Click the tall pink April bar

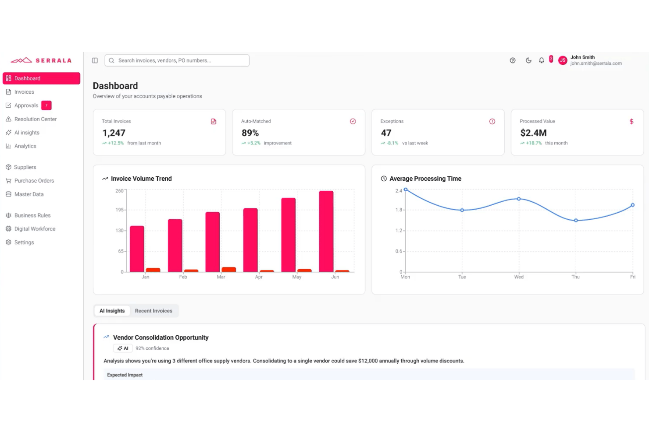pyautogui.click(x=250, y=240)
